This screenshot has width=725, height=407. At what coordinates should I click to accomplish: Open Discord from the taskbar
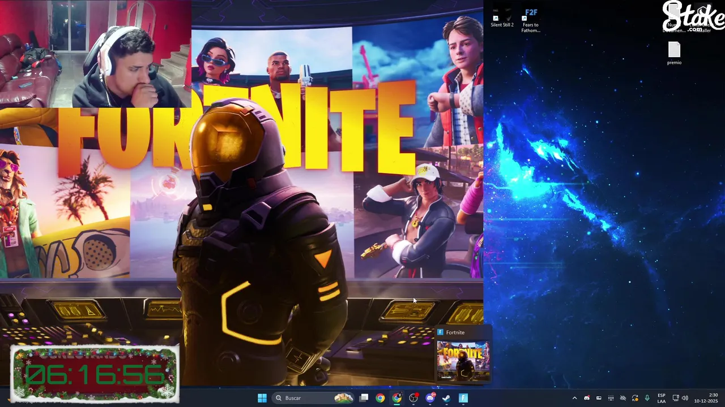point(430,398)
